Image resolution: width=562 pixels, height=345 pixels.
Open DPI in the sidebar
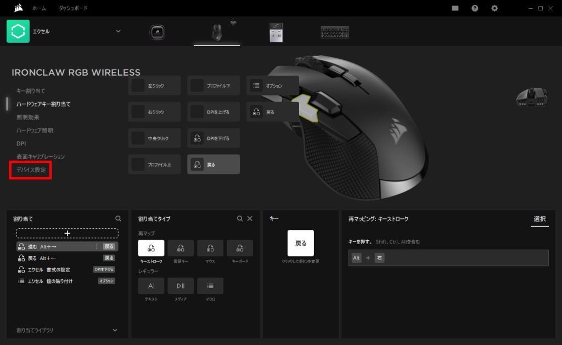click(x=21, y=144)
